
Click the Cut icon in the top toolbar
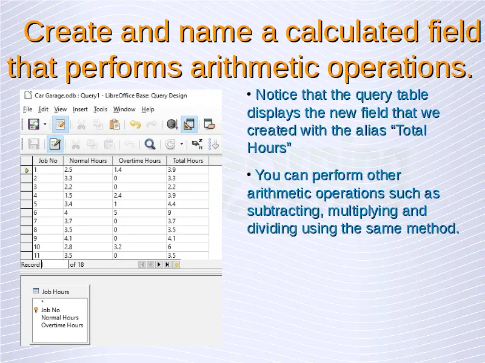point(81,125)
